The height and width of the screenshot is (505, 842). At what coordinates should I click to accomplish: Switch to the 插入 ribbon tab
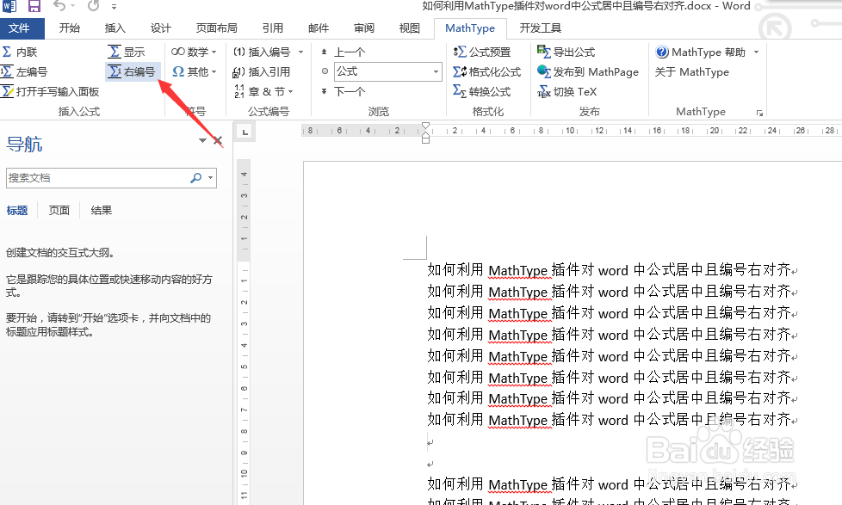(x=115, y=28)
